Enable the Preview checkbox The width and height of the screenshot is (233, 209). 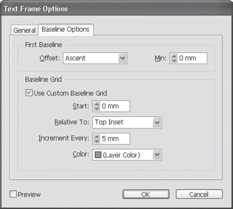pyautogui.click(x=13, y=194)
